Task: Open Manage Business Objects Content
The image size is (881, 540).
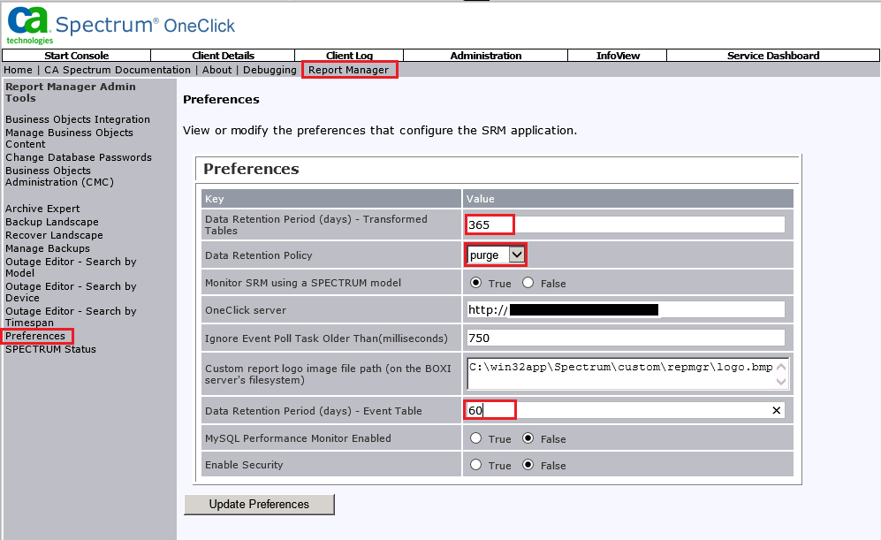Action: tap(69, 138)
